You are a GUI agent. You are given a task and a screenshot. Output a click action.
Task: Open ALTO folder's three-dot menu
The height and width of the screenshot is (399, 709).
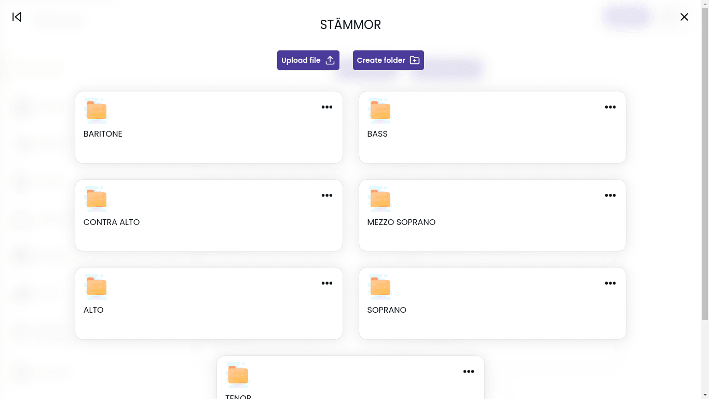tap(326, 283)
